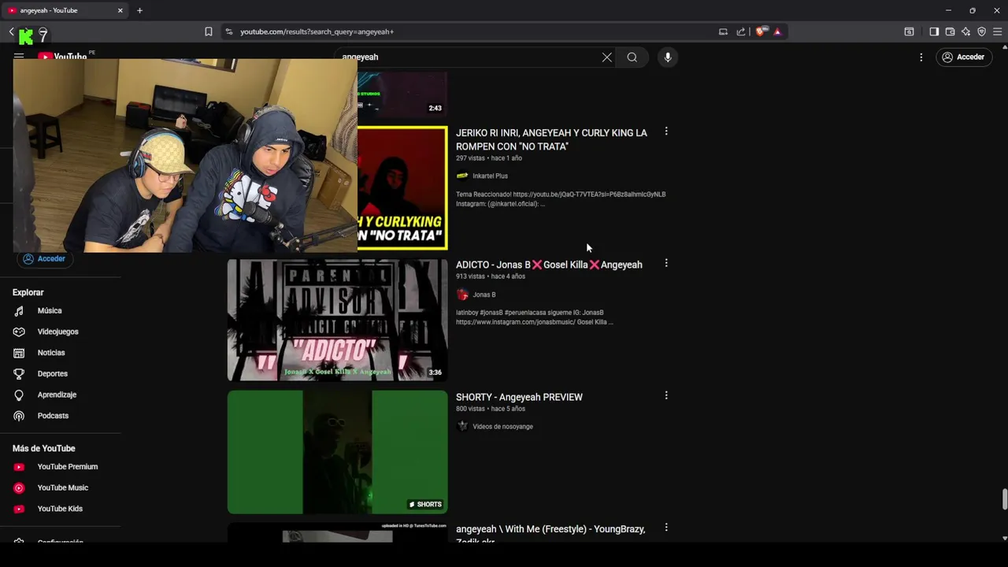Image resolution: width=1008 pixels, height=567 pixels.
Task: Toggle the browser sidebar panel
Action: pyautogui.click(x=934, y=31)
